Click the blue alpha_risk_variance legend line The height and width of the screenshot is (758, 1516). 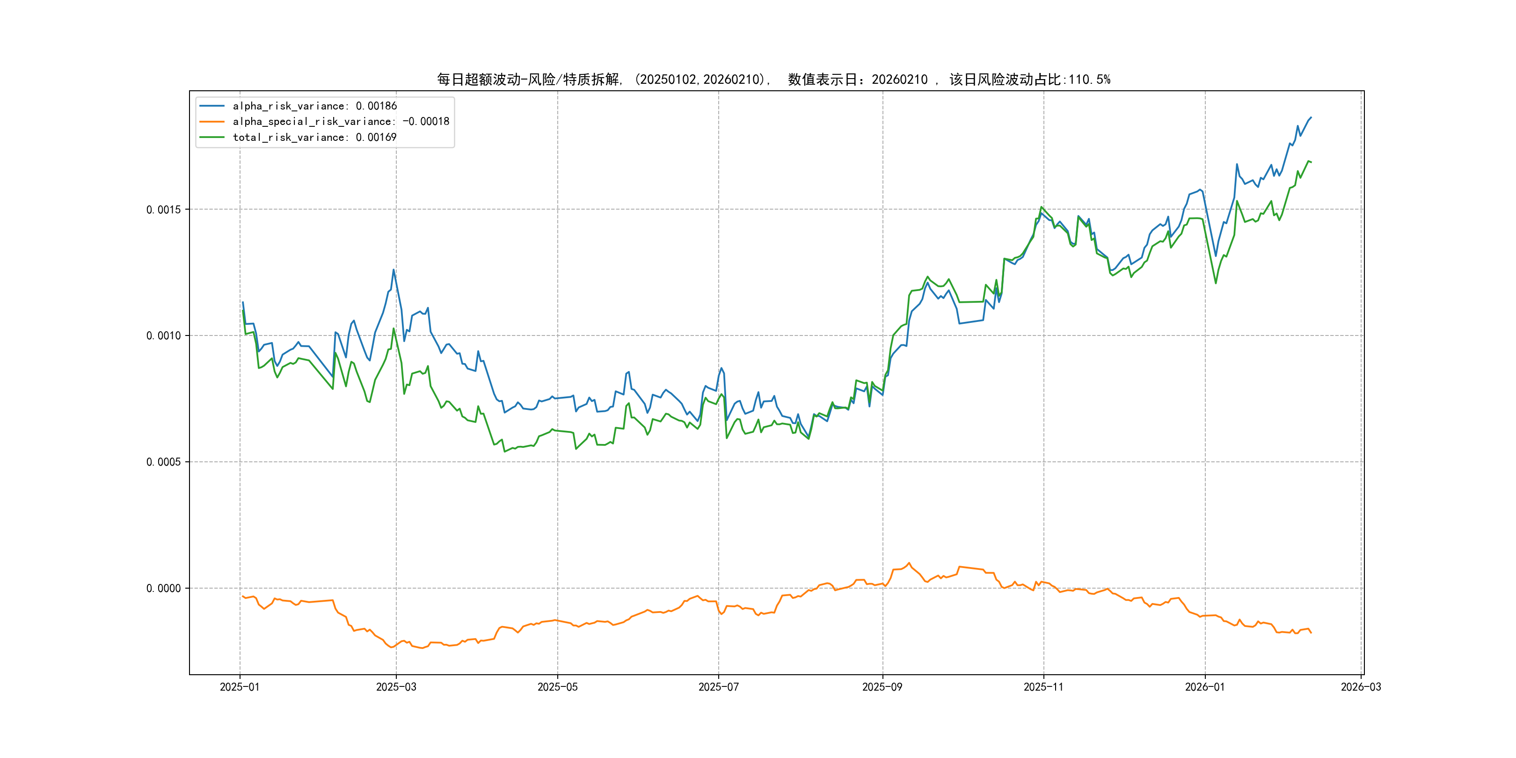tap(212, 106)
